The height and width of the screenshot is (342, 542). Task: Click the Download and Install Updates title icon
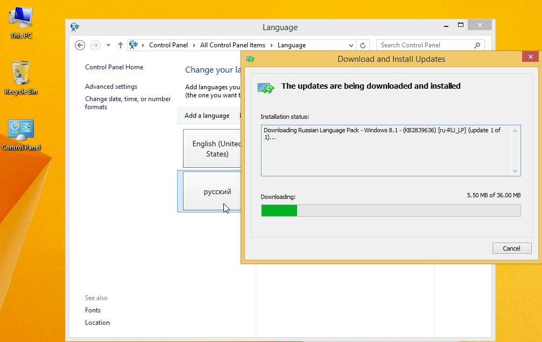[x=250, y=59]
